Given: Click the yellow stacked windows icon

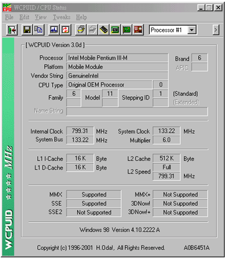Looking at the screenshot, I should tap(81, 30).
